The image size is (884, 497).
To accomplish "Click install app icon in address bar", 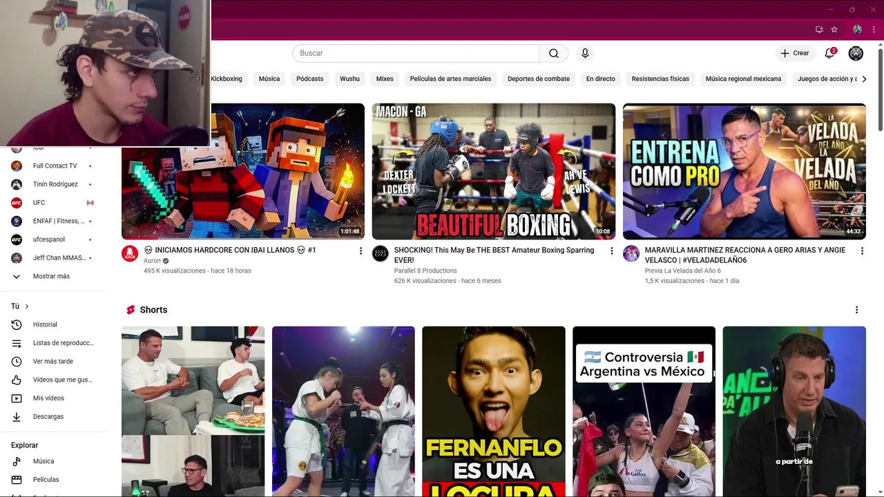I will (x=819, y=30).
